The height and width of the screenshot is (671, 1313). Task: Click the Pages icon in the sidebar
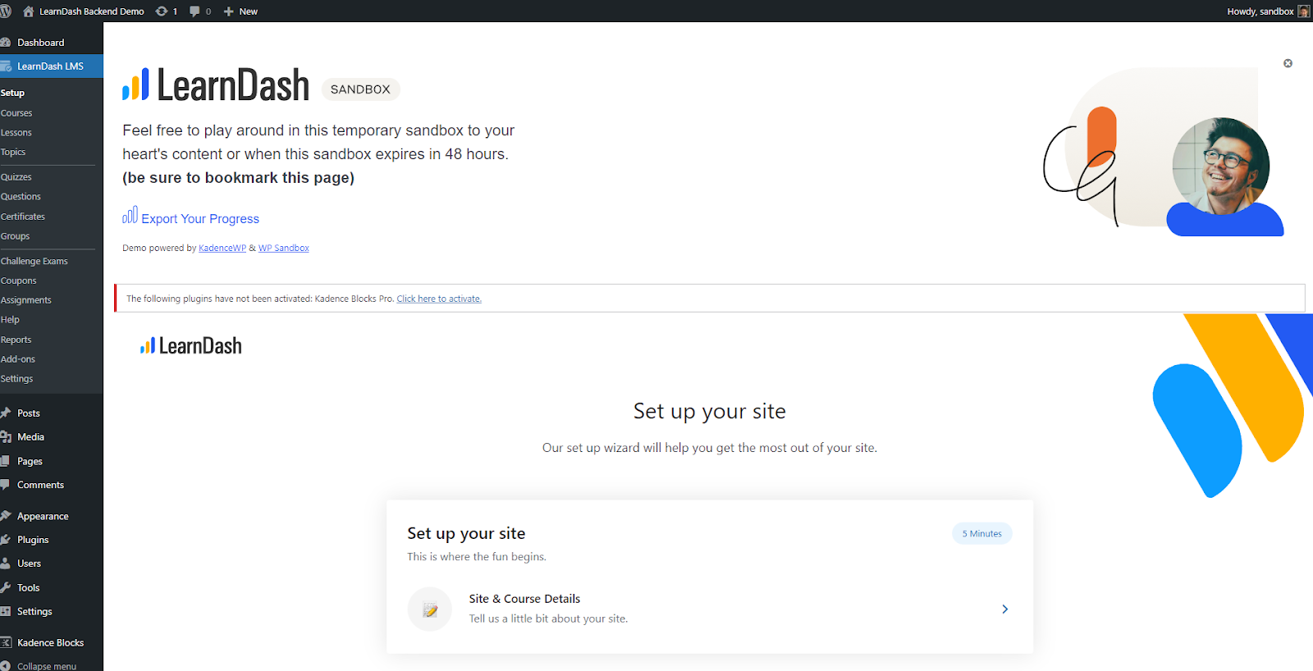click(6, 461)
